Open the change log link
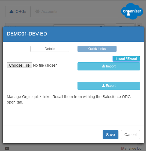146x151 pixels. coord(133,148)
